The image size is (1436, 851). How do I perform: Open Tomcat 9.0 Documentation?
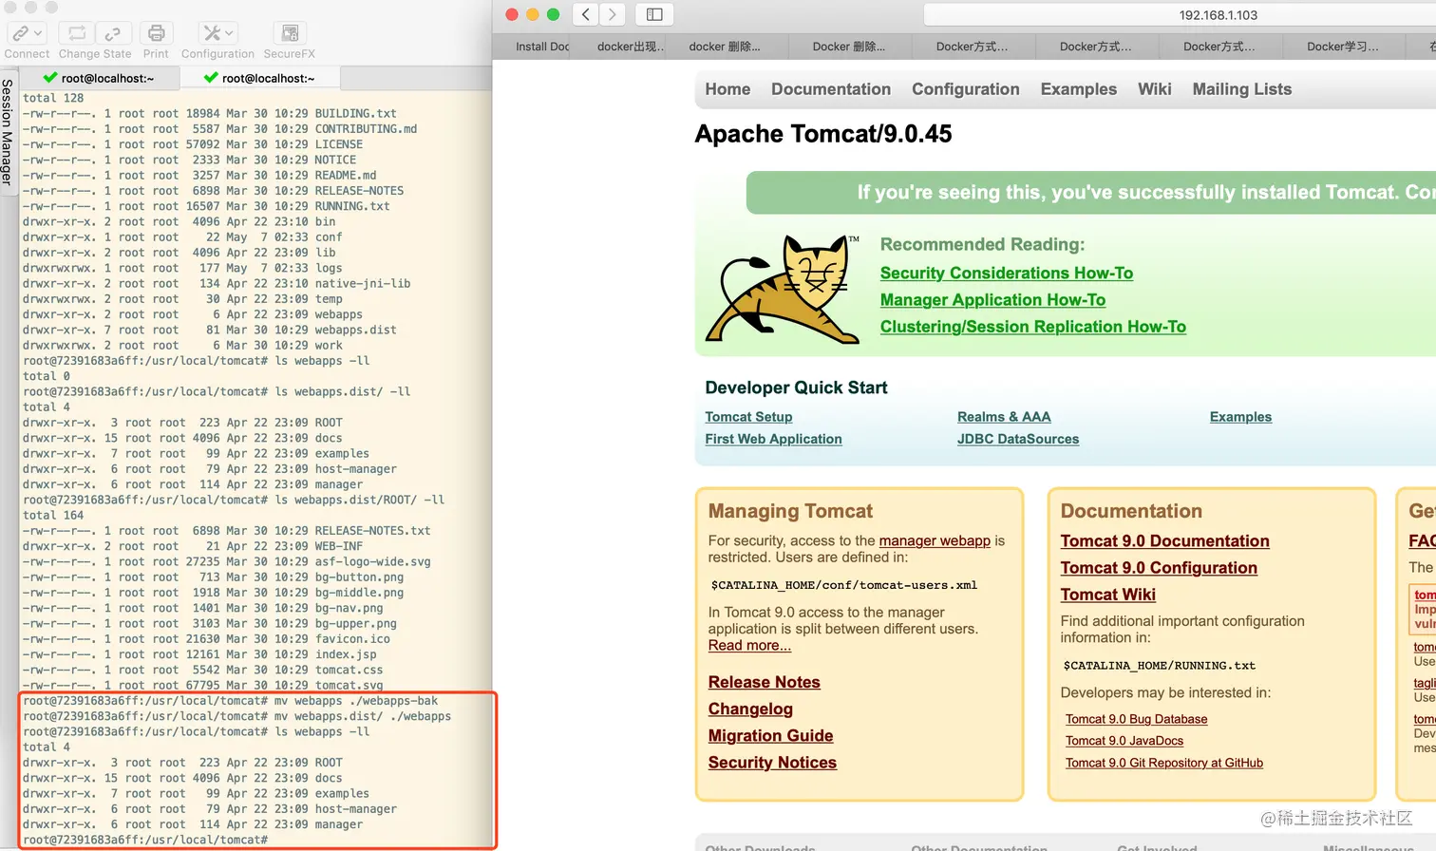(1164, 540)
